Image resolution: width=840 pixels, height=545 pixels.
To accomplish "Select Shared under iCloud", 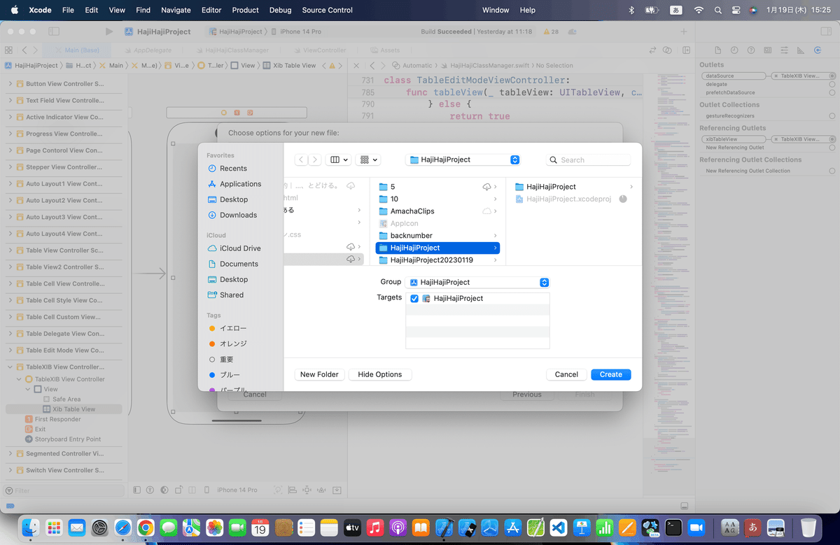I will 232,295.
